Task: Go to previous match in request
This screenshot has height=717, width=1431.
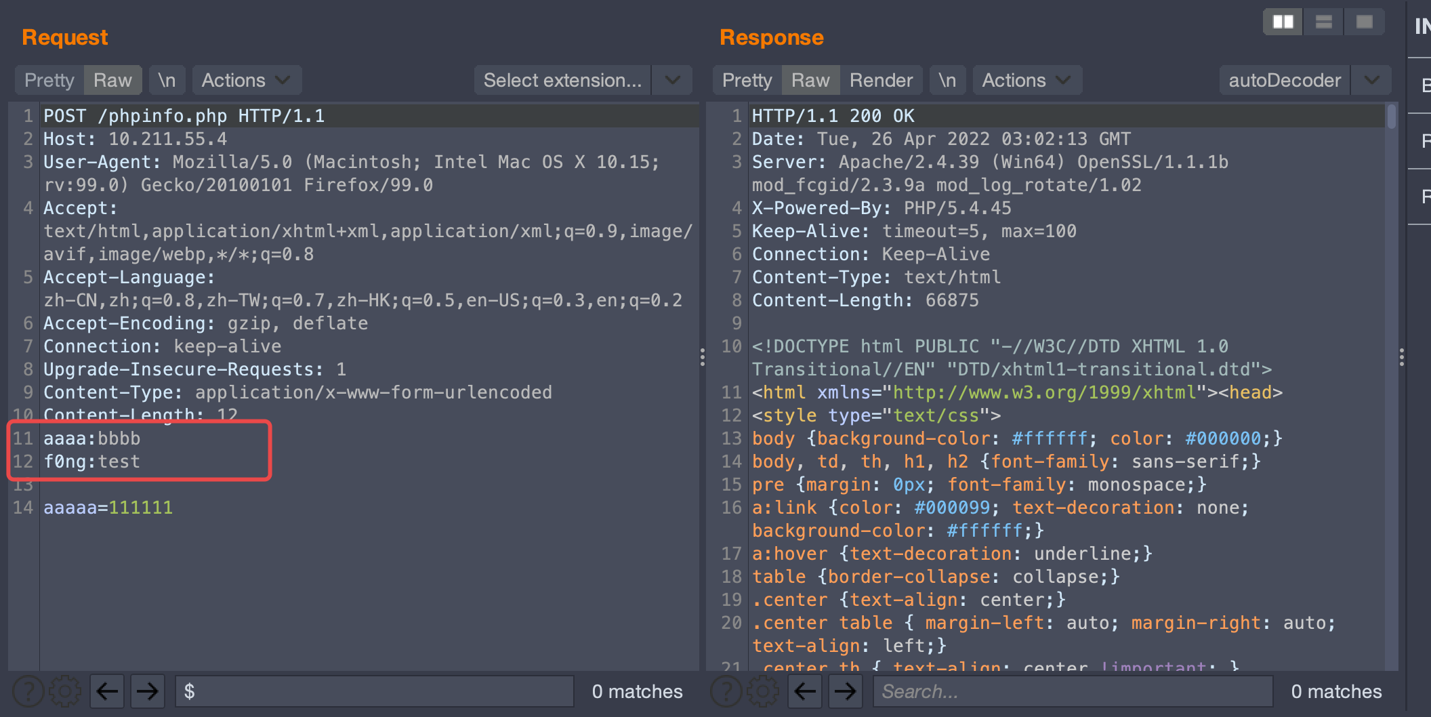Action: (107, 691)
